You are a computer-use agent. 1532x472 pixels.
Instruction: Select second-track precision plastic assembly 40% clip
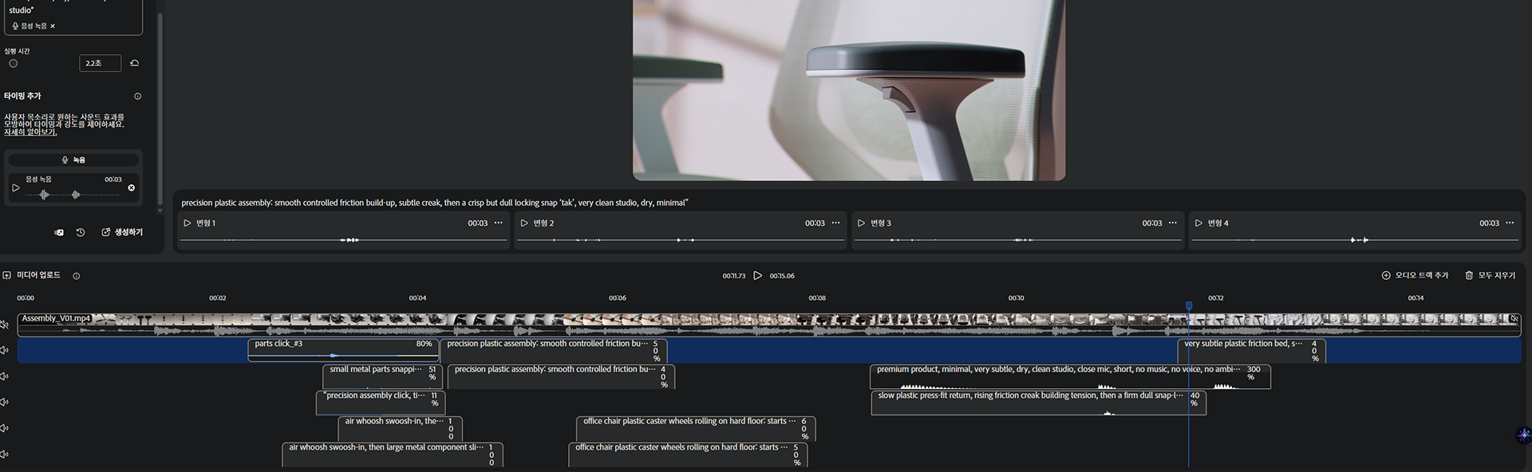(562, 376)
